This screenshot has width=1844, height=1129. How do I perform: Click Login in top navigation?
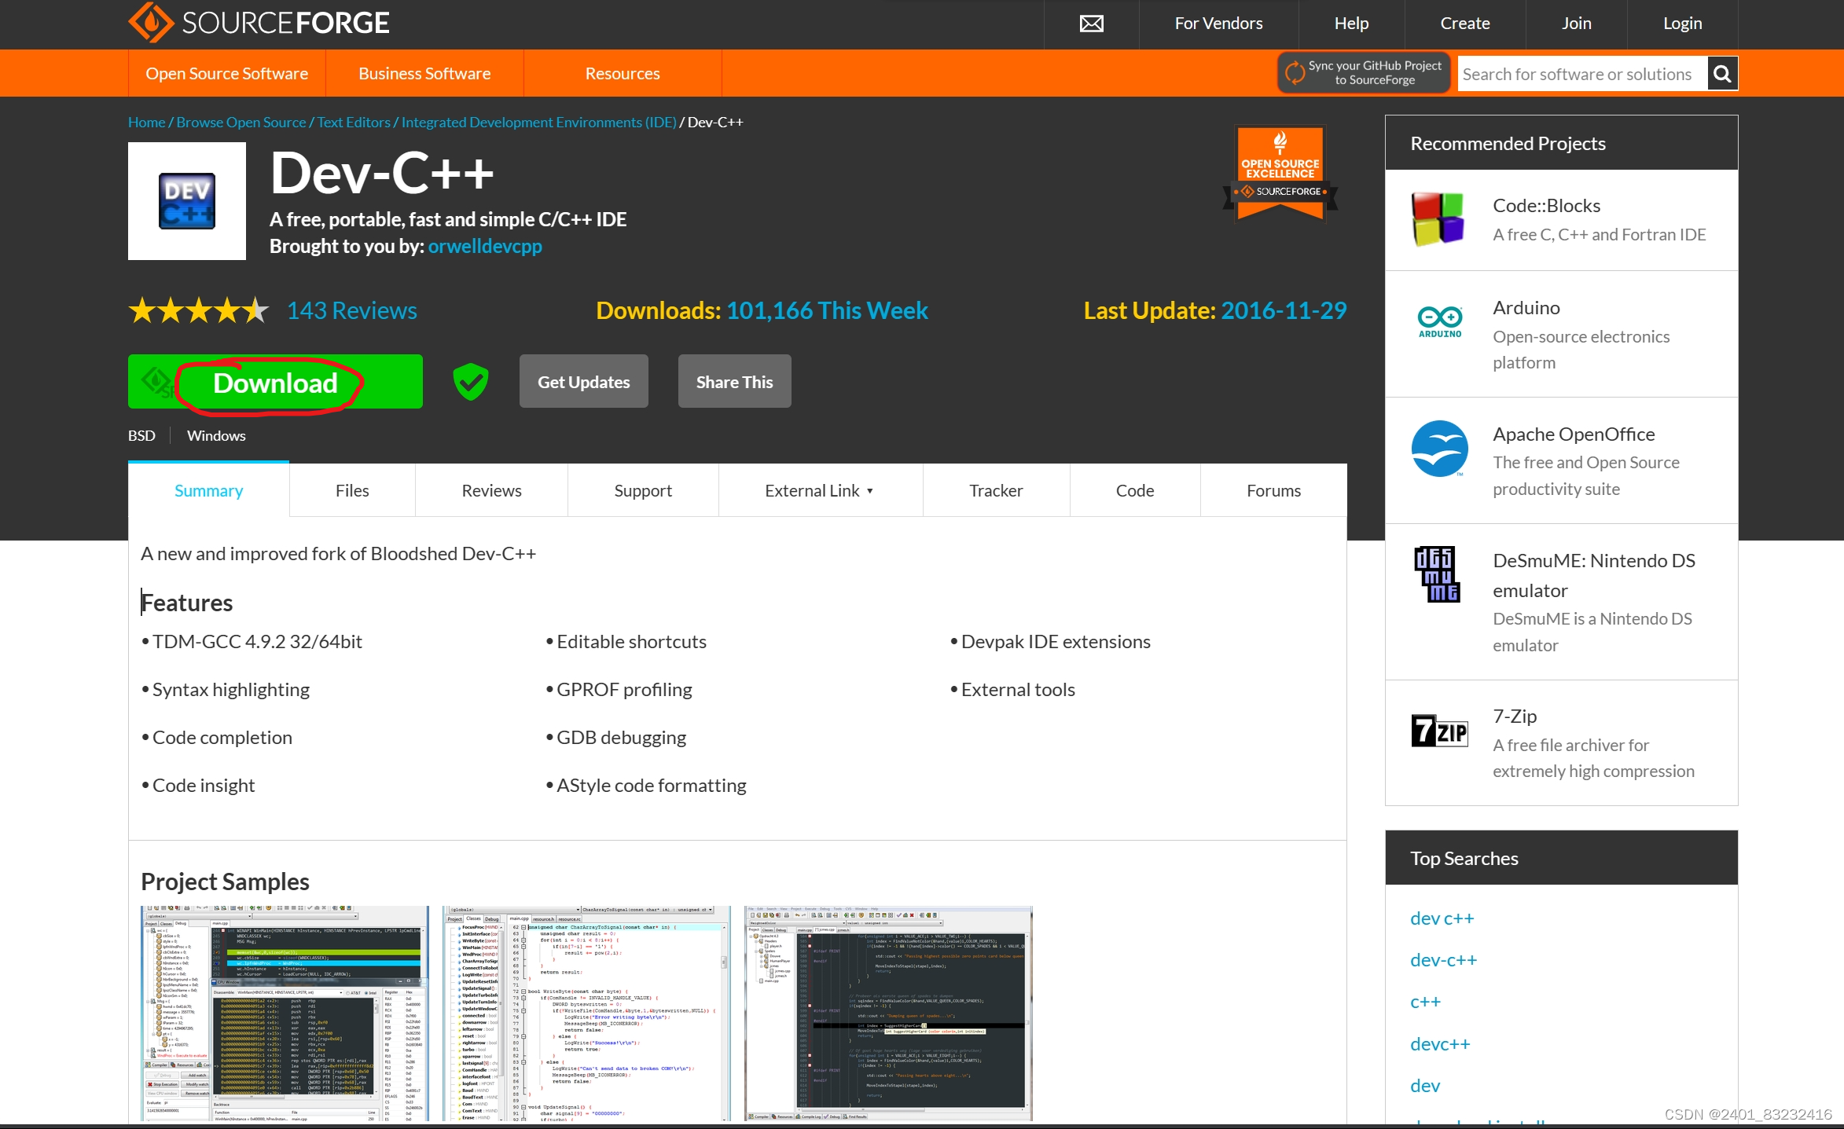1682,24
